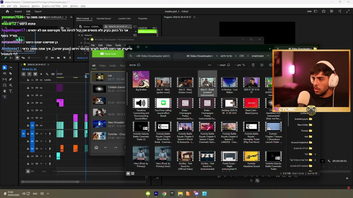Click the CYC breadcrumb in Explorer address bar
This screenshot has height=198, width=353.
pos(242,56)
